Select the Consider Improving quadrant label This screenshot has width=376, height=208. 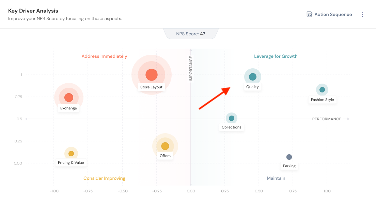[x=104, y=178]
